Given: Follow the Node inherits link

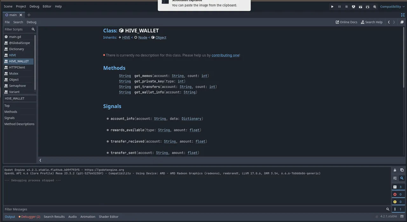Looking at the screenshot, I should point(143,37).
